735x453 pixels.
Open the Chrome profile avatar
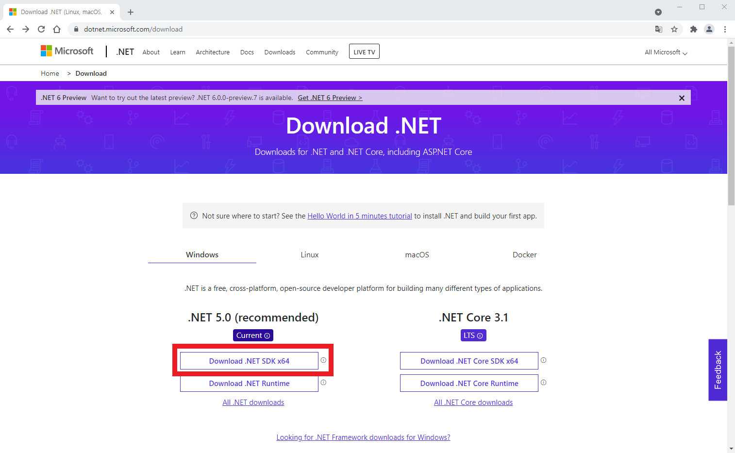[709, 29]
